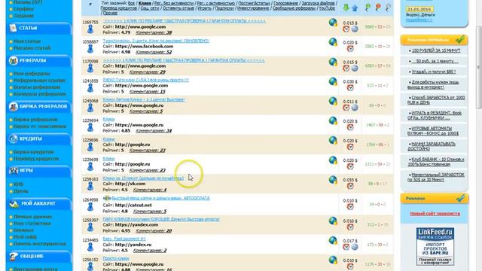The image size is (482, 271).
Task: Open 'Клики' title of task 1229694
Action: [x=108, y=119]
